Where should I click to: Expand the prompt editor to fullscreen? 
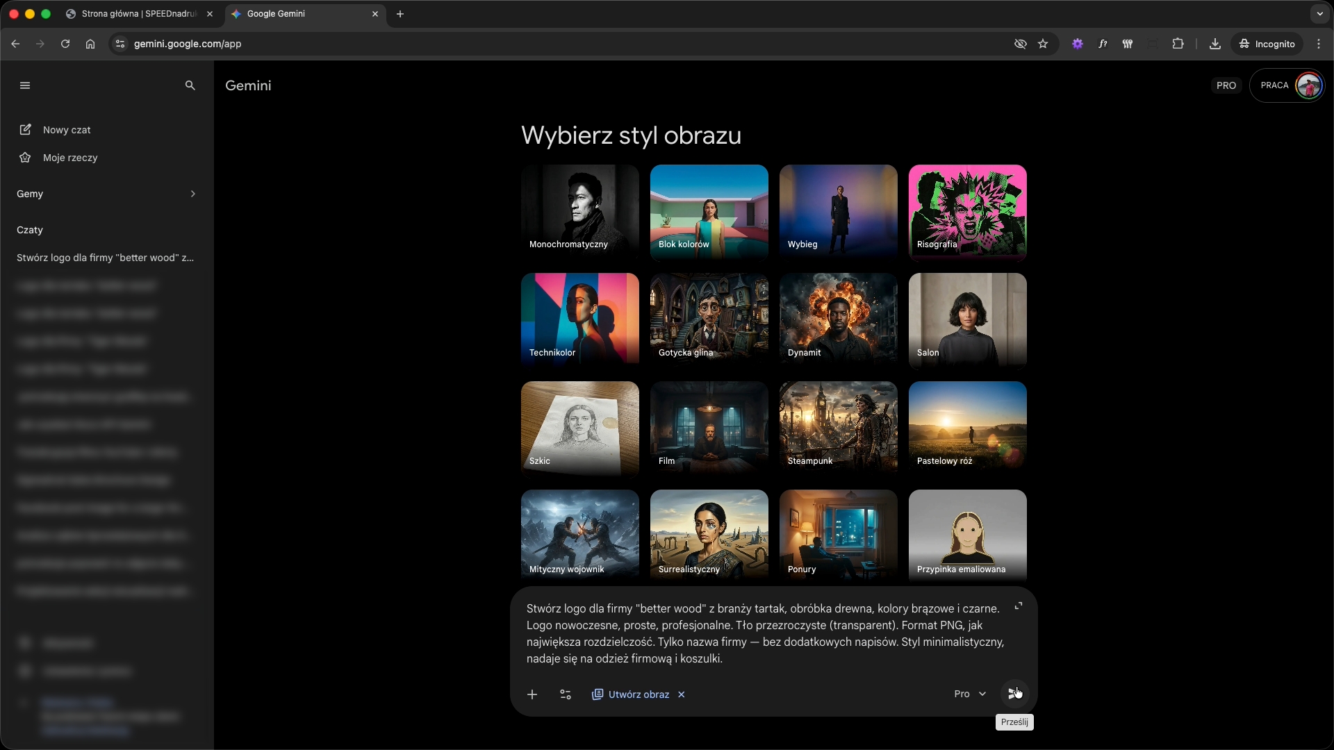[x=1019, y=606]
